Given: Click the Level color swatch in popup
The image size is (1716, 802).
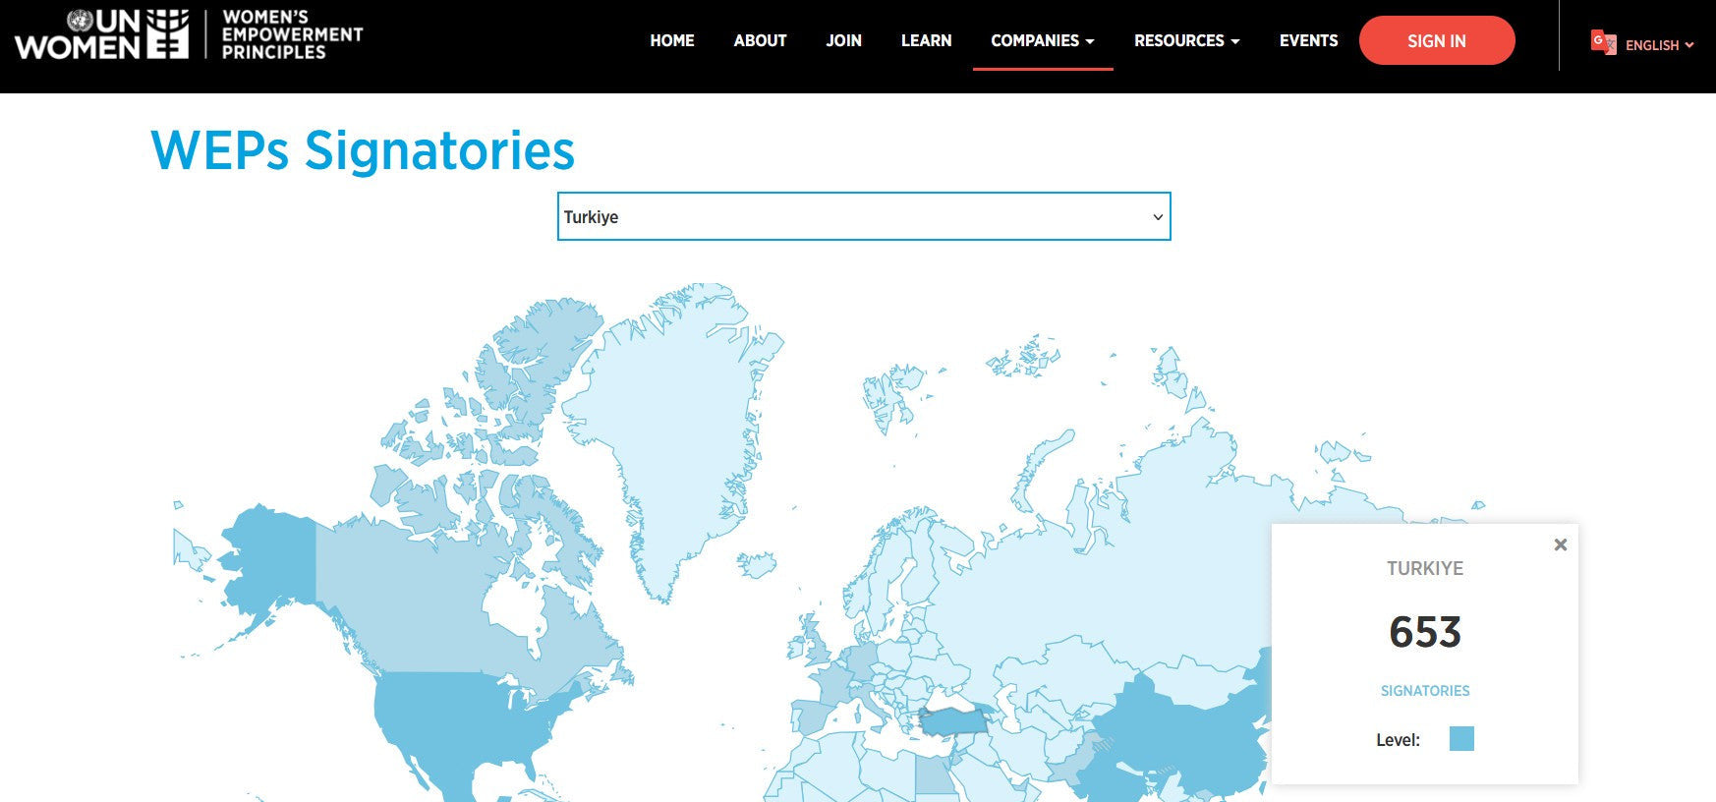Looking at the screenshot, I should click(x=1461, y=739).
